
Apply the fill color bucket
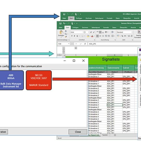point(88,36)
